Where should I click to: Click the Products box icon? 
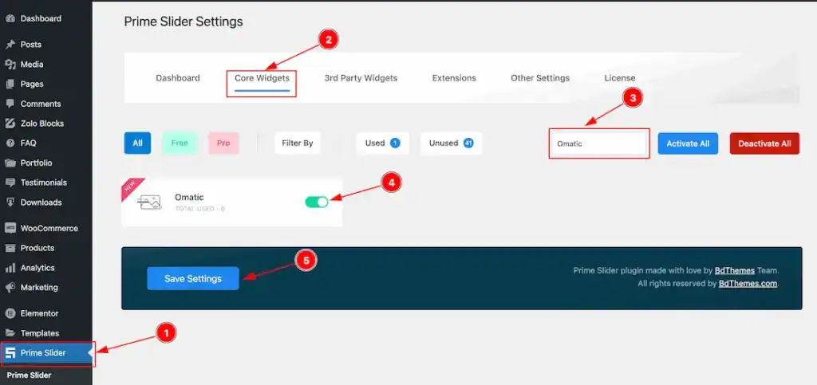coord(10,248)
